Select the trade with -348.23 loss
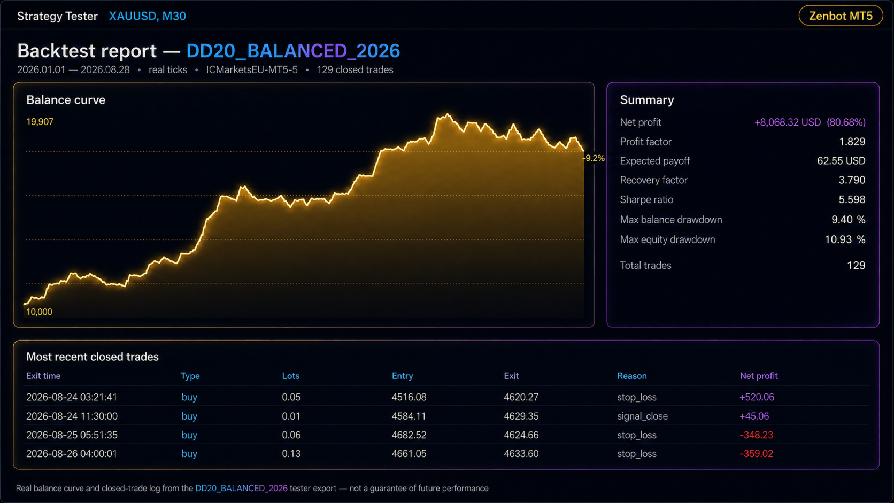Screen dimensions: 894x503 coord(447,435)
